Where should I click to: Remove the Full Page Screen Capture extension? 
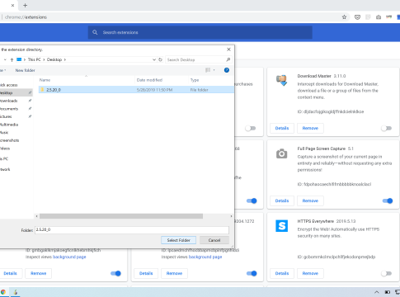pyautogui.click(x=310, y=200)
